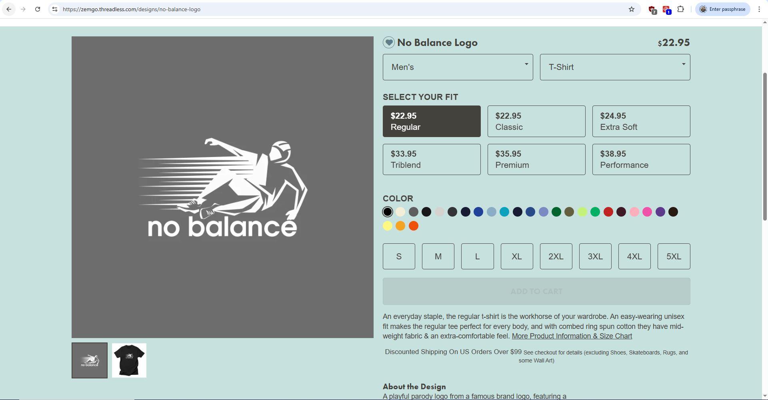Pick the dark brown swatch
This screenshot has width=768, height=400.
673,212
